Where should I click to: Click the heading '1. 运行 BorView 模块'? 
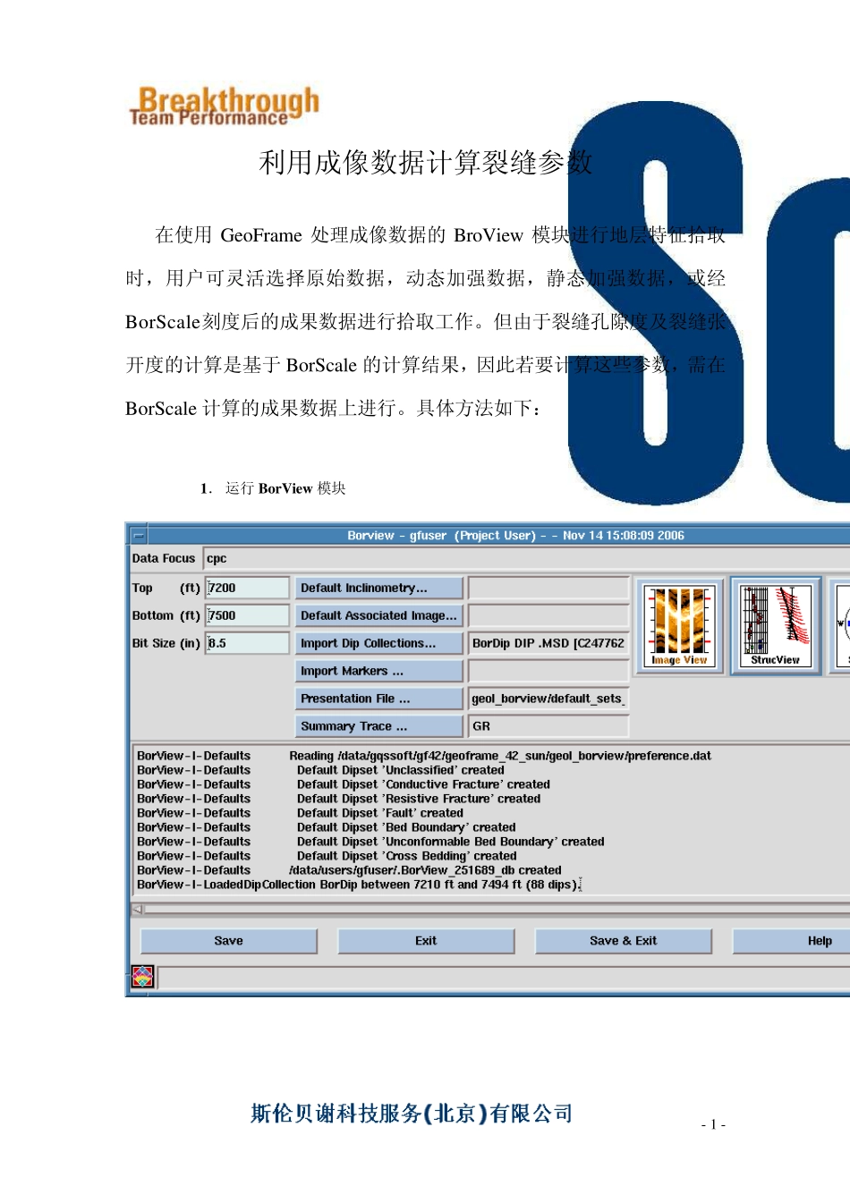273,488
